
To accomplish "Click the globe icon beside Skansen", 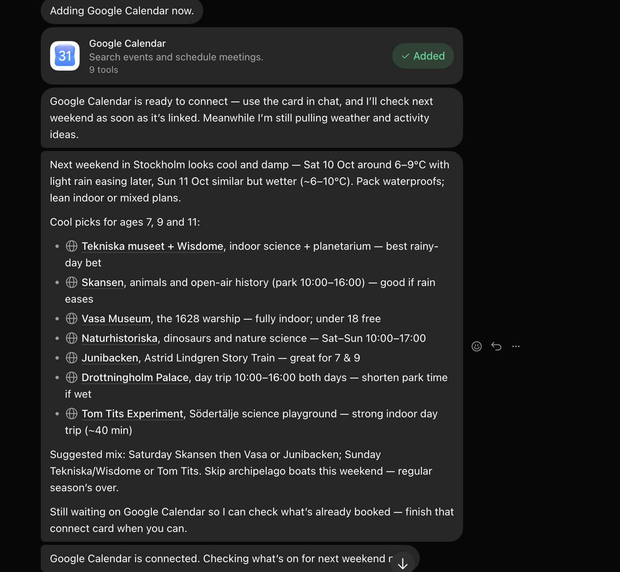I will pos(72,282).
